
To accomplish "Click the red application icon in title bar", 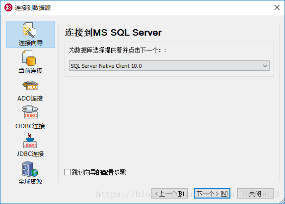I will click(8, 7).
